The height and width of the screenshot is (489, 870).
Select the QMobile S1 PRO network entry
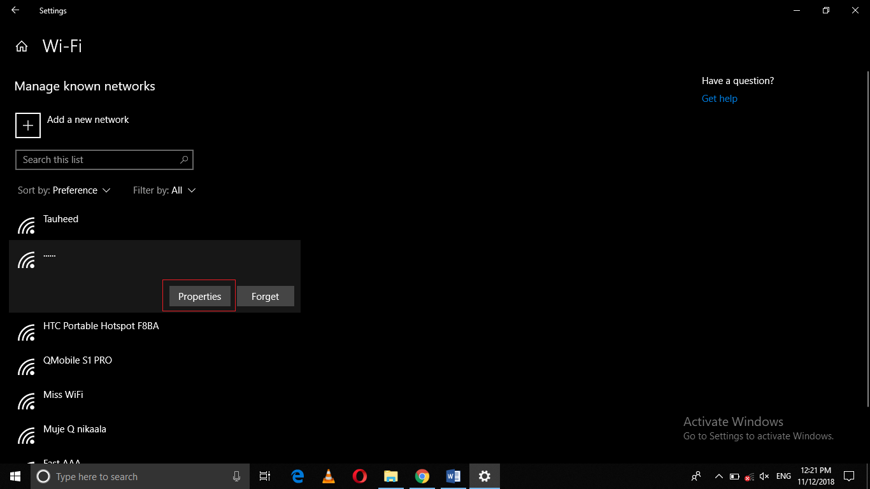click(76, 360)
